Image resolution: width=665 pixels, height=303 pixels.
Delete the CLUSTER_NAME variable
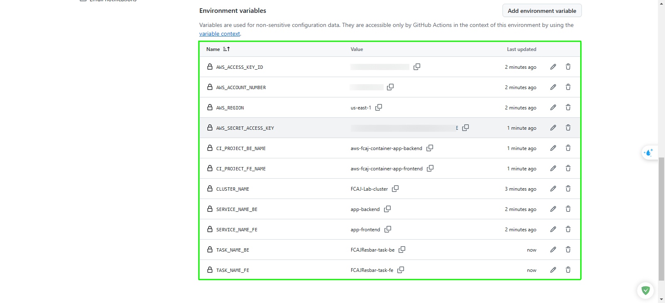[568, 189]
